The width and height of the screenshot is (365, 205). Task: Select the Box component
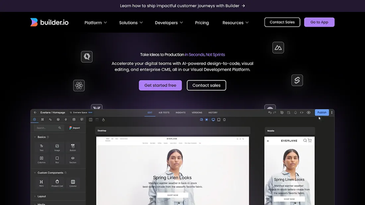(x=57, y=160)
